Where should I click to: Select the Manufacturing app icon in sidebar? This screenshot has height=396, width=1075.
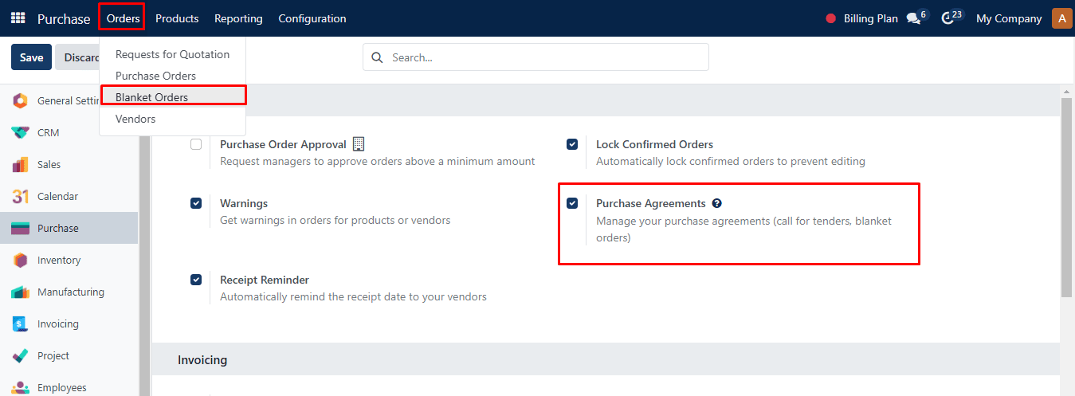[21, 292]
